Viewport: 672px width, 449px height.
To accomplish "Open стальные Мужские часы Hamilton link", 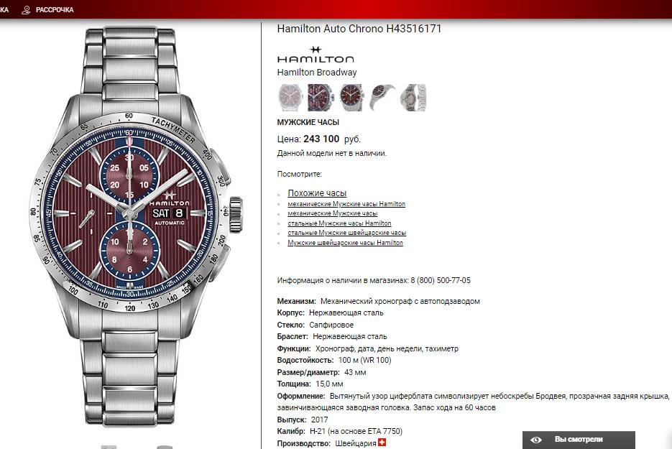I will click(x=339, y=223).
